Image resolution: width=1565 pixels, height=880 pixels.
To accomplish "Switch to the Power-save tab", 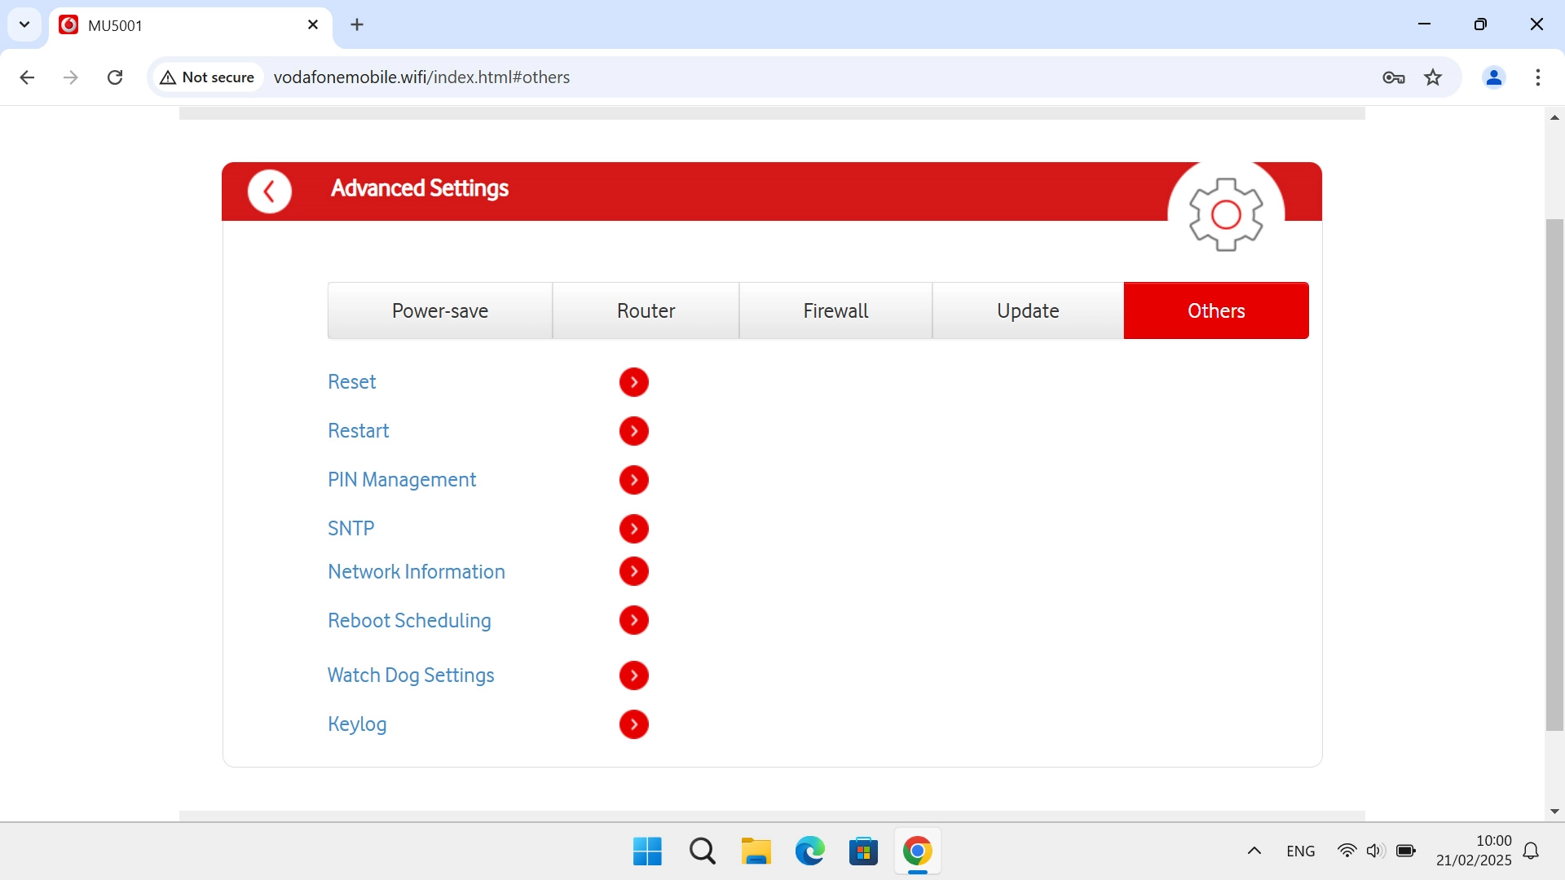I will [439, 310].
